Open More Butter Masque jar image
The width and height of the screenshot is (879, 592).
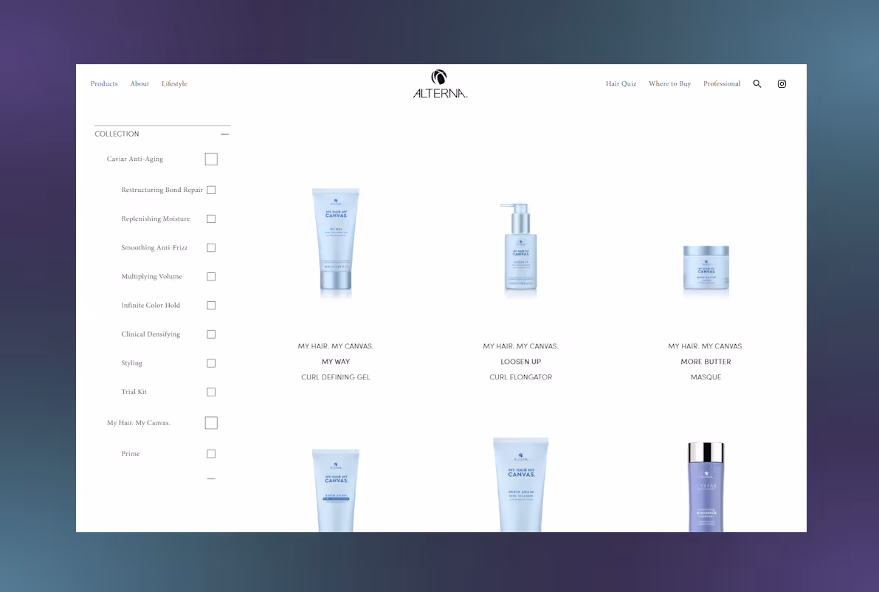(706, 268)
